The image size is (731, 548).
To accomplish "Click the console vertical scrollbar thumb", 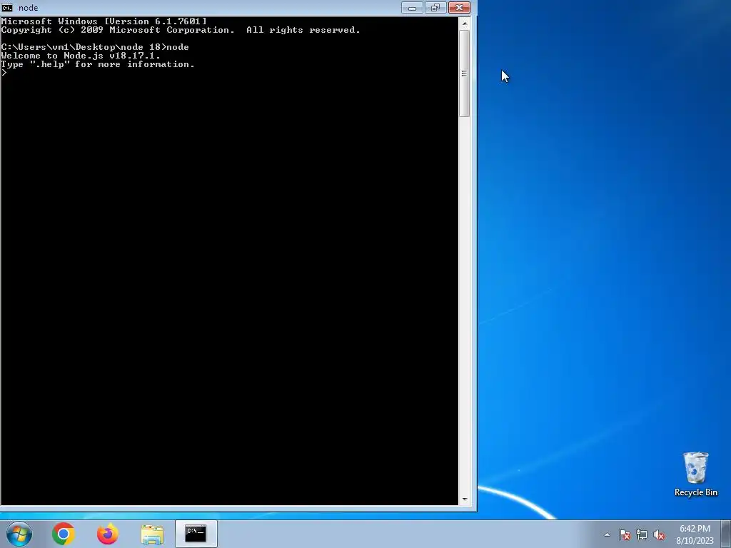I will [x=464, y=73].
